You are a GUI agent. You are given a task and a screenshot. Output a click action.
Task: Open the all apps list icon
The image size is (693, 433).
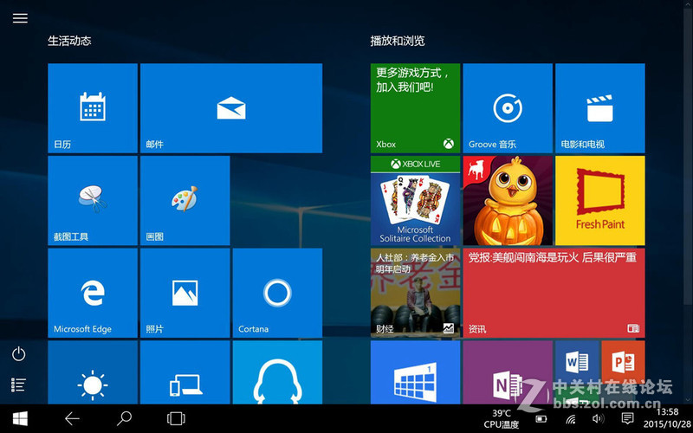18,385
